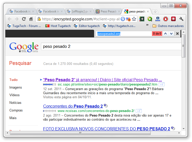Select the 'Vídeos' search filter

[x=15, y=95]
